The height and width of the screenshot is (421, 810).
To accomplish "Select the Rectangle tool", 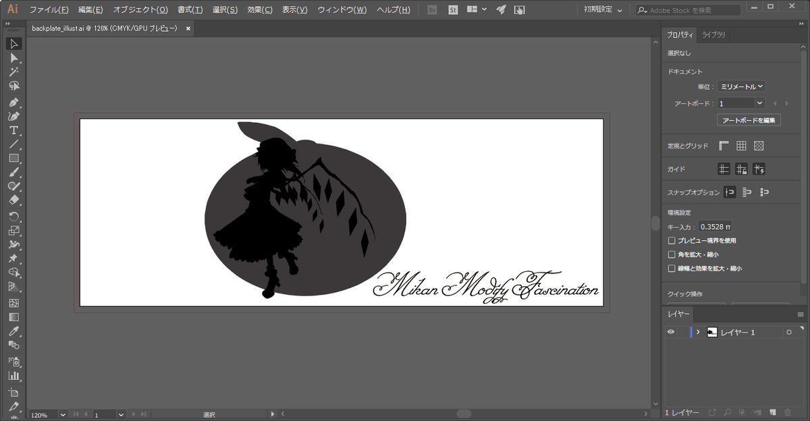I will click(x=13, y=159).
